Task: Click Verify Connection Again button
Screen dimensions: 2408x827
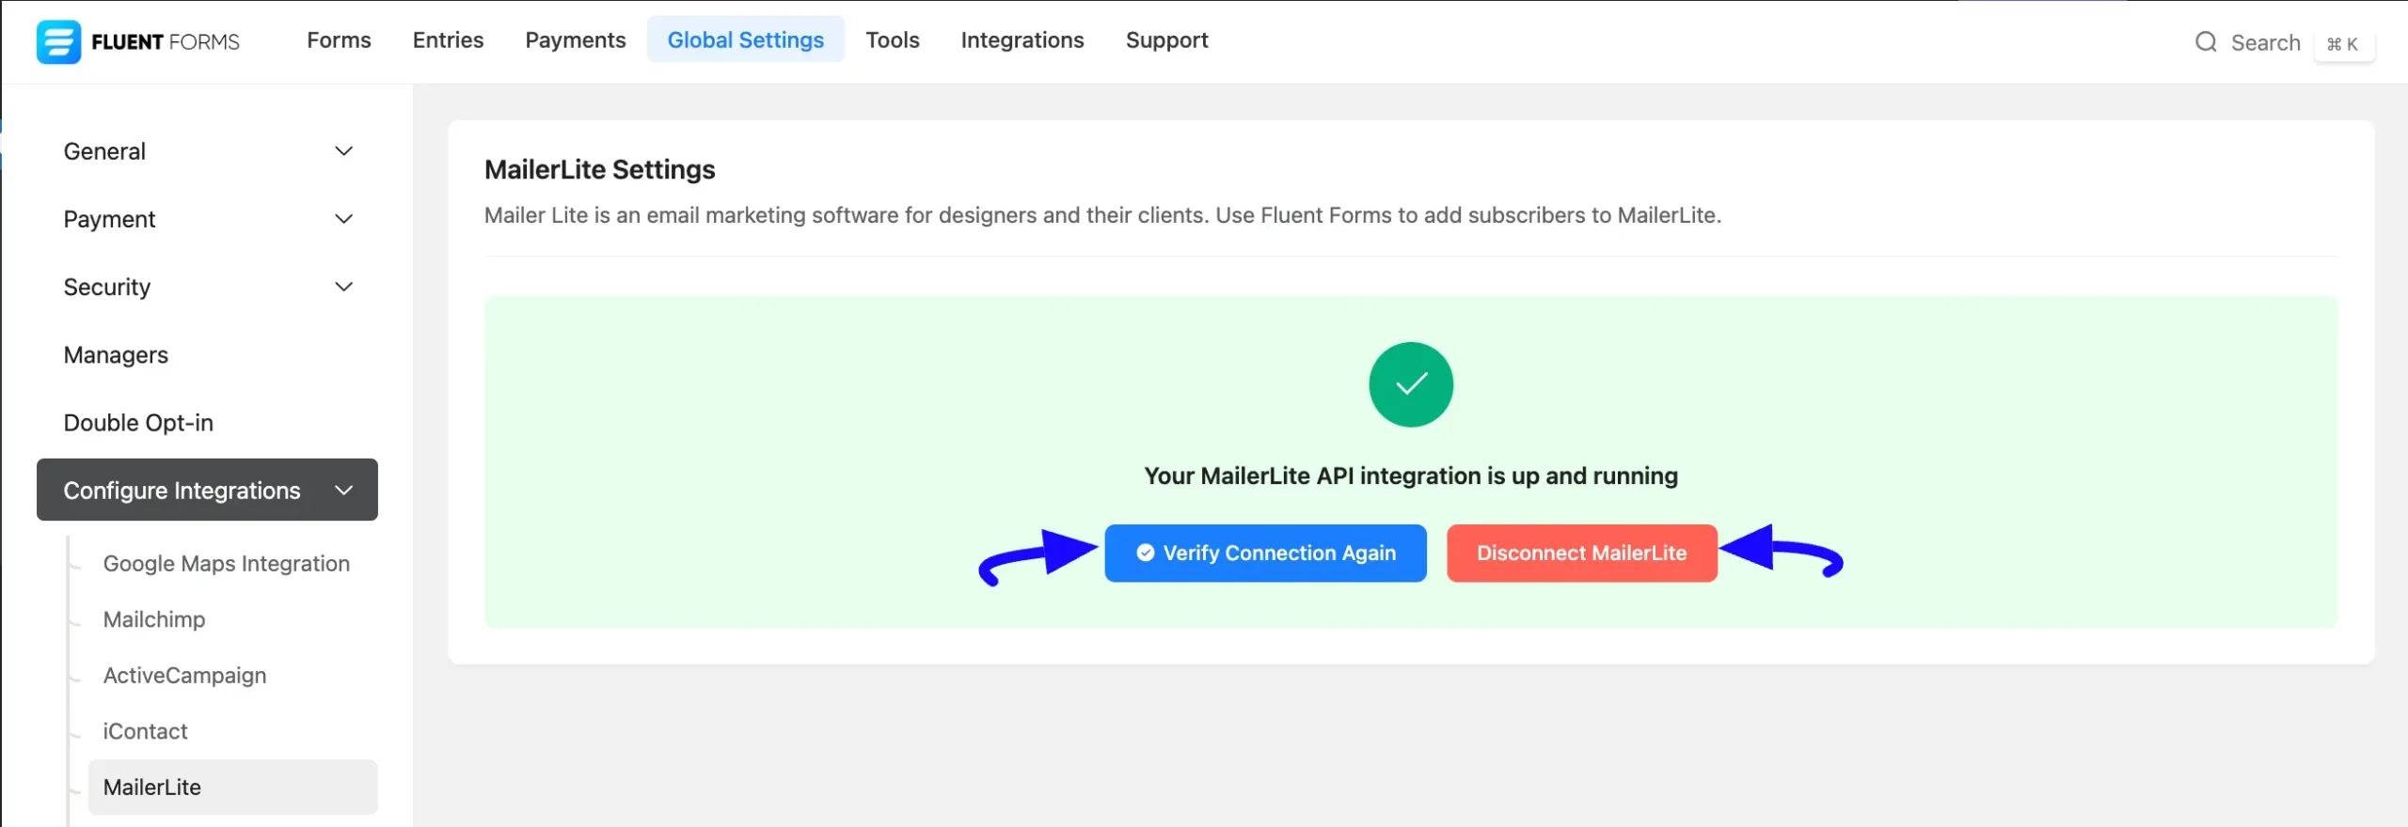Action: pyautogui.click(x=1265, y=554)
